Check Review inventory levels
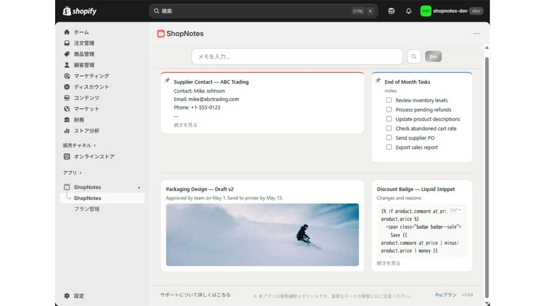 tap(389, 100)
